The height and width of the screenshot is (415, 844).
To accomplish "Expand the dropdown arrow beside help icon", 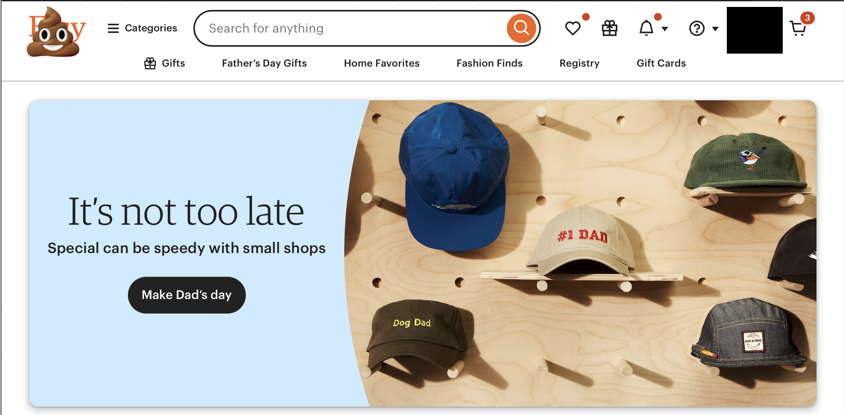I will [x=715, y=29].
